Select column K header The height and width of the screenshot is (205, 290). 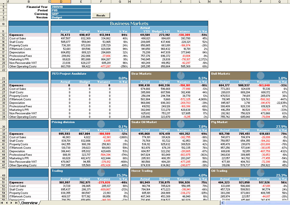point(181,2)
